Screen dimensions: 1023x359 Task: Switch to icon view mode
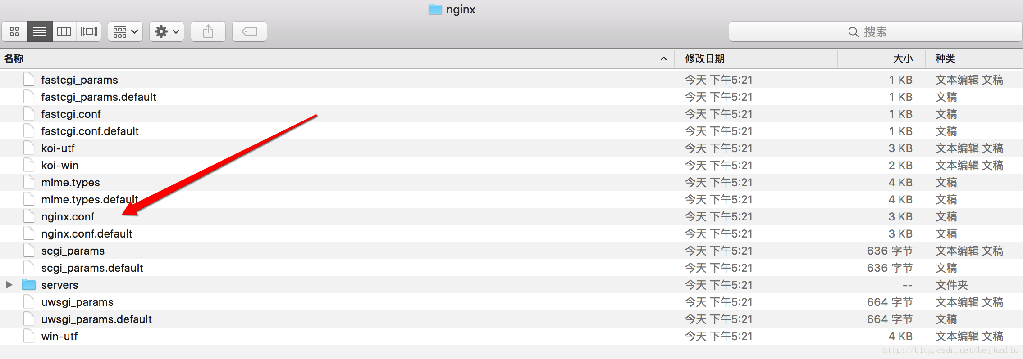(14, 31)
